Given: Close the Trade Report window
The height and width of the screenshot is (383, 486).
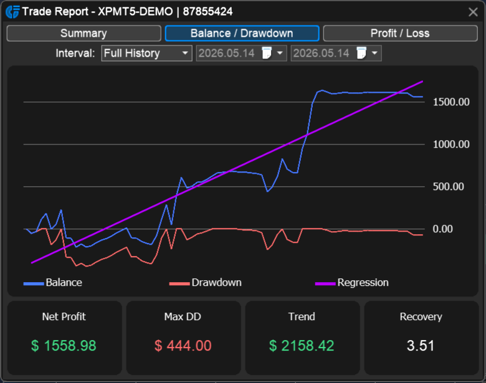Looking at the screenshot, I should point(473,12).
